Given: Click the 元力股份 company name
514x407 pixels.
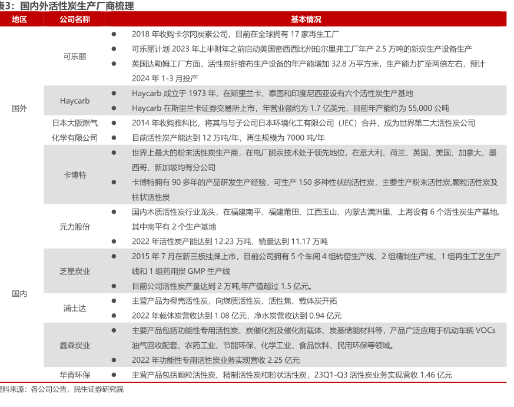Looking at the screenshot, I should pyautogui.click(x=75, y=226).
